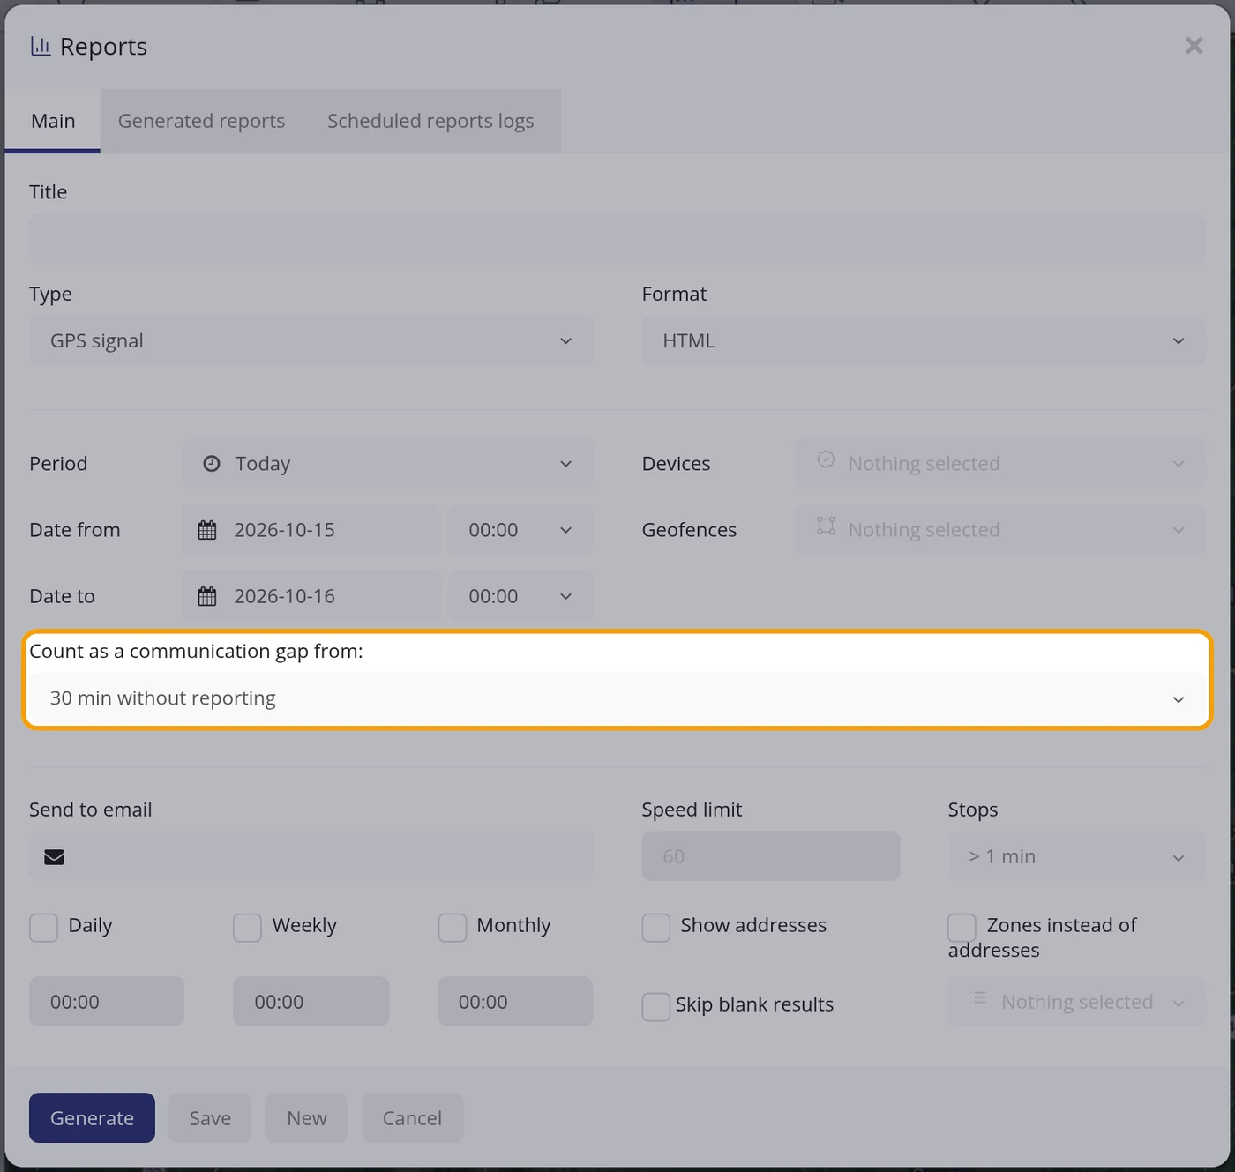
Task: Click the Devices field circle icon
Action: (x=826, y=459)
